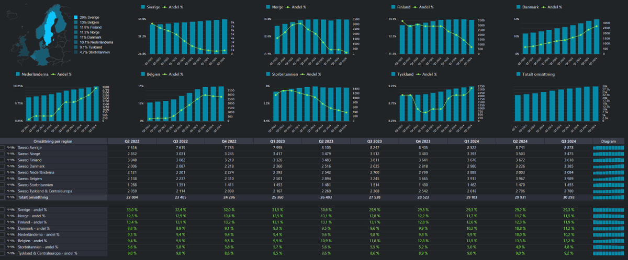
Task: Tick the checkbox for Totalt omsättning row
Action: tap(3, 198)
